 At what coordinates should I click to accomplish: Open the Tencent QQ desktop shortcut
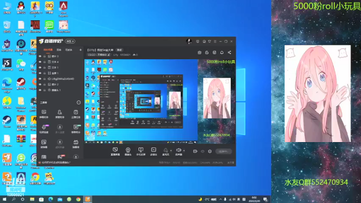[x=21, y=8]
